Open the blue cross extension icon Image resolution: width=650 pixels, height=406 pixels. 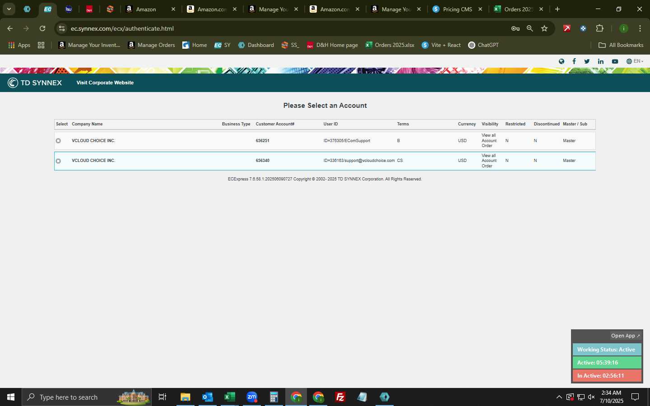pos(583,28)
